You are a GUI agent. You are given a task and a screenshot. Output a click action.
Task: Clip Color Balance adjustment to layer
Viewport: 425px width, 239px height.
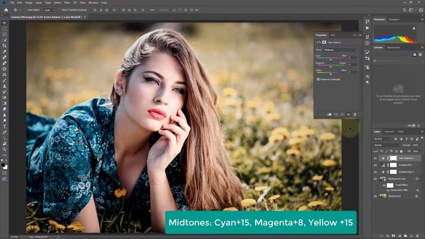(x=329, y=115)
